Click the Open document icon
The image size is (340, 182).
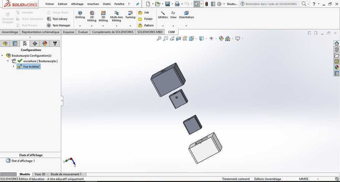(158, 4)
